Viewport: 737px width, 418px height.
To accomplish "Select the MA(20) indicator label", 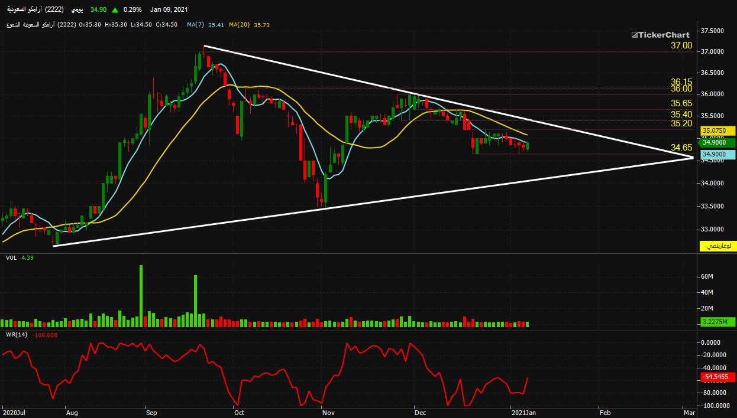I will (x=245, y=25).
